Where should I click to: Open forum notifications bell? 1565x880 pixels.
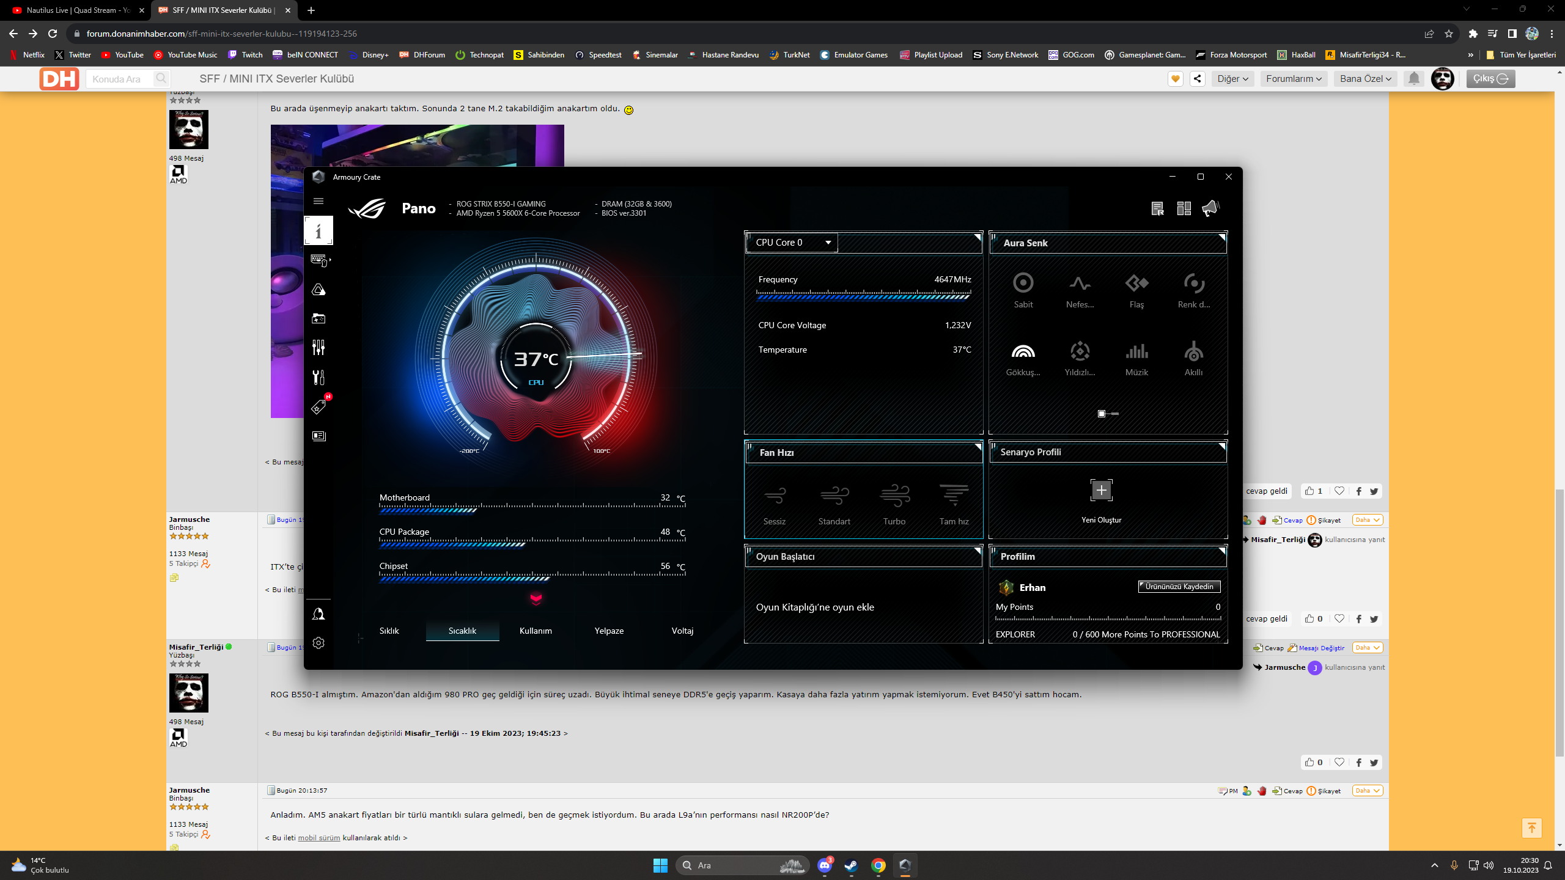click(1414, 79)
